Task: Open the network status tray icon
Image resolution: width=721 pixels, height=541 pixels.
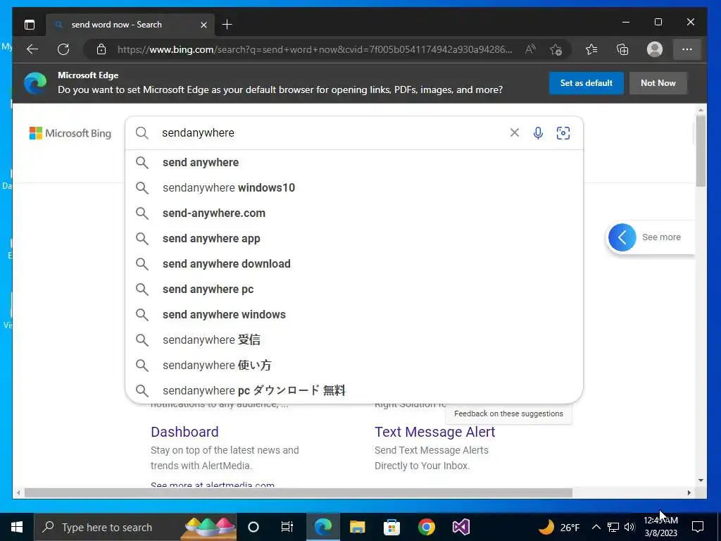Action: coord(613,527)
